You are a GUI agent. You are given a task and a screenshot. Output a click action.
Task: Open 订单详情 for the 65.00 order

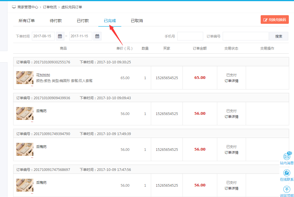pyautogui.click(x=231, y=81)
